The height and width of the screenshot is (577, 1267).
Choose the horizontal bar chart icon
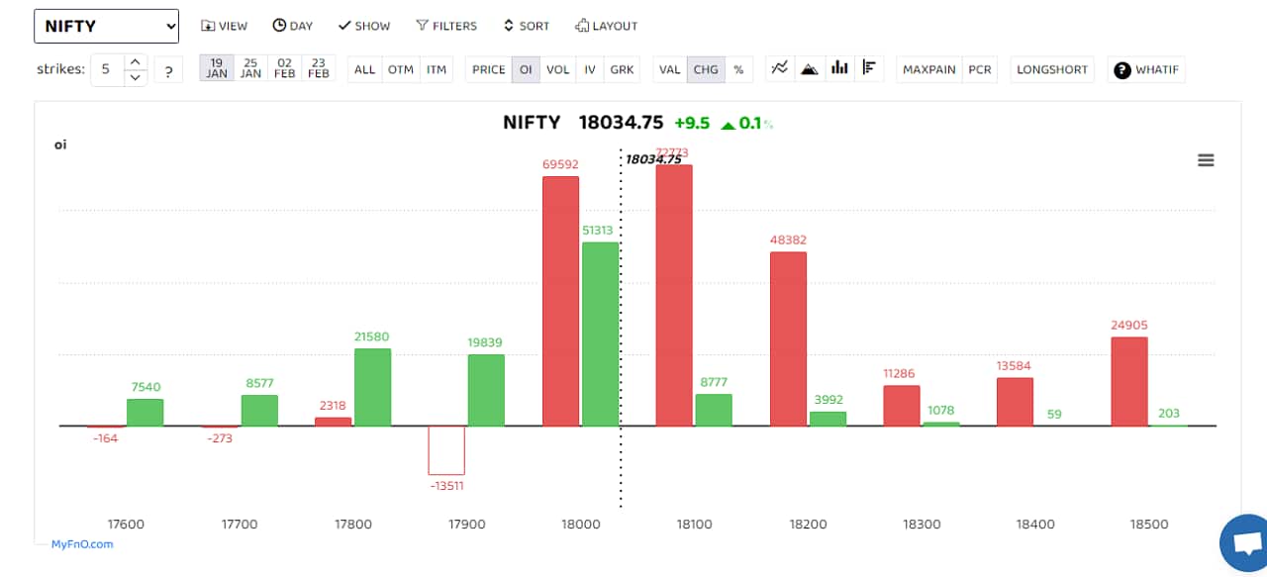(869, 67)
